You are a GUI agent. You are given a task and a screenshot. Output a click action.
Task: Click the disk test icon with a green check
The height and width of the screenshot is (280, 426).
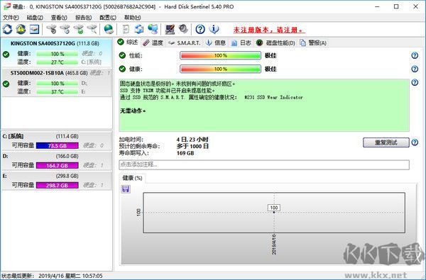point(79,29)
